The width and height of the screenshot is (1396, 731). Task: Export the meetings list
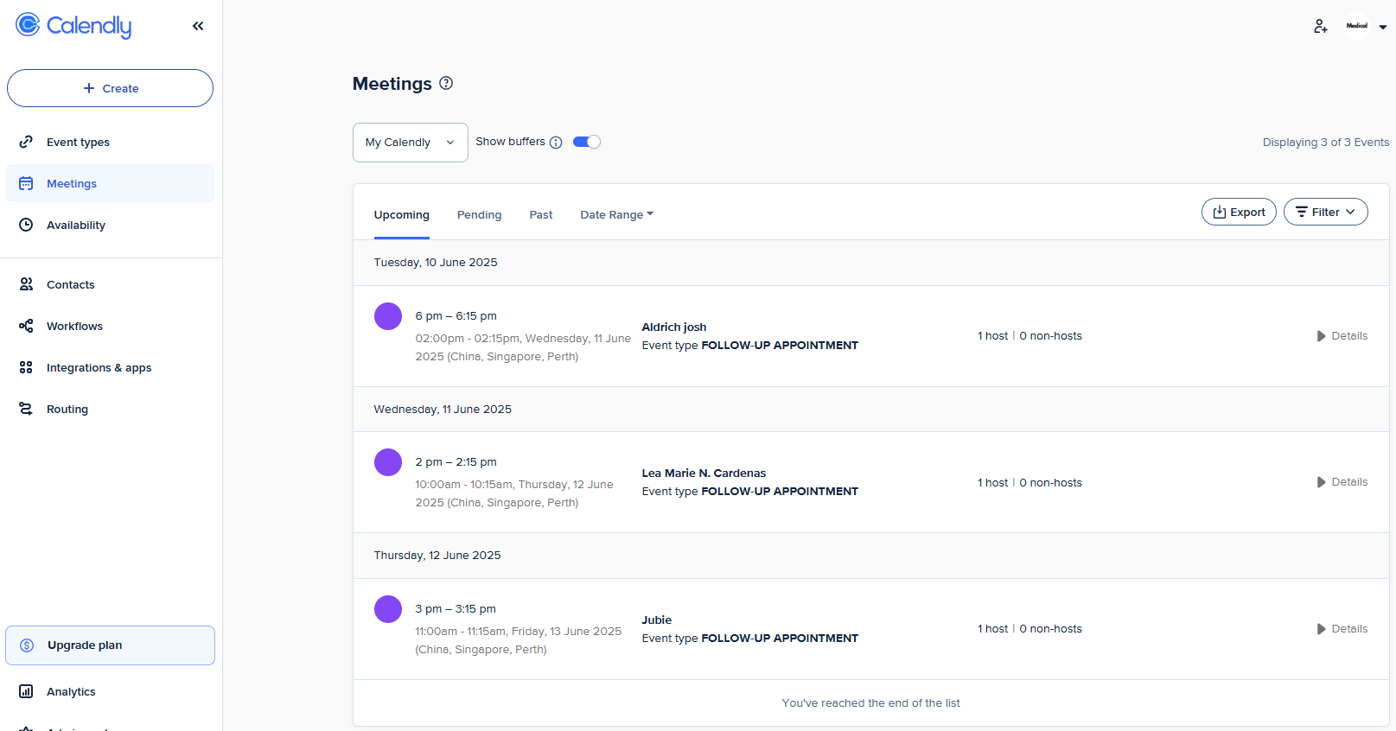pos(1238,212)
